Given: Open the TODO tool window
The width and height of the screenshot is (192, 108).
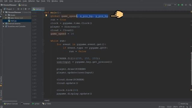Looking at the screenshot, I should pyautogui.click(x=46, y=104).
